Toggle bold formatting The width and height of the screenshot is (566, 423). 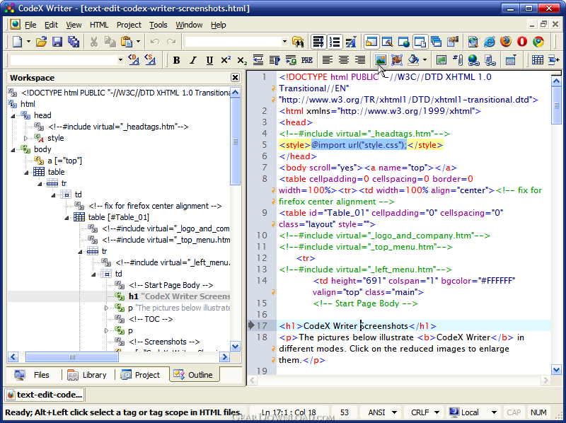(x=176, y=60)
